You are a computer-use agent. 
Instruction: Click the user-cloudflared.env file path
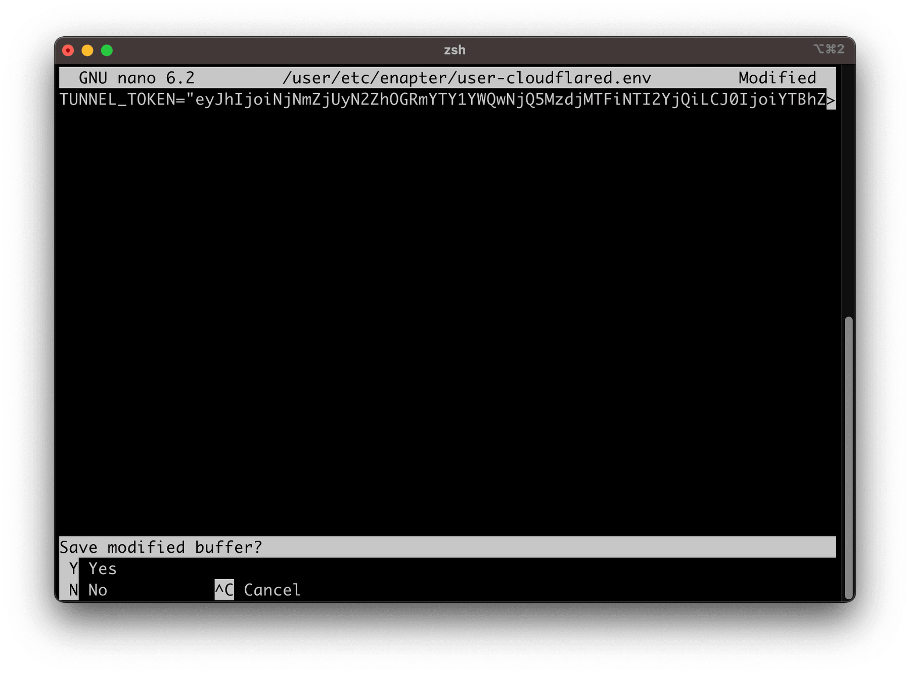(x=467, y=78)
